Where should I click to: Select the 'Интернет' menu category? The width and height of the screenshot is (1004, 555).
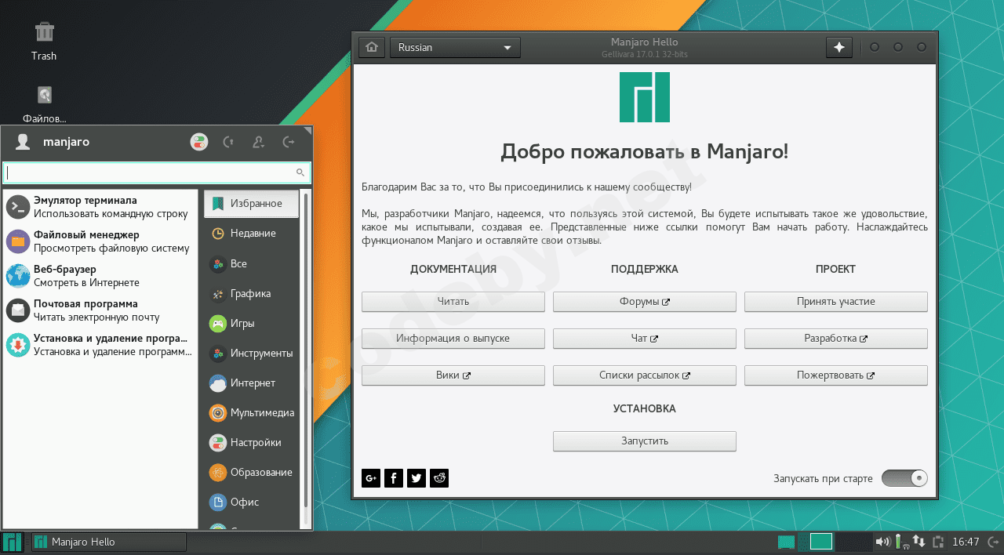click(251, 383)
